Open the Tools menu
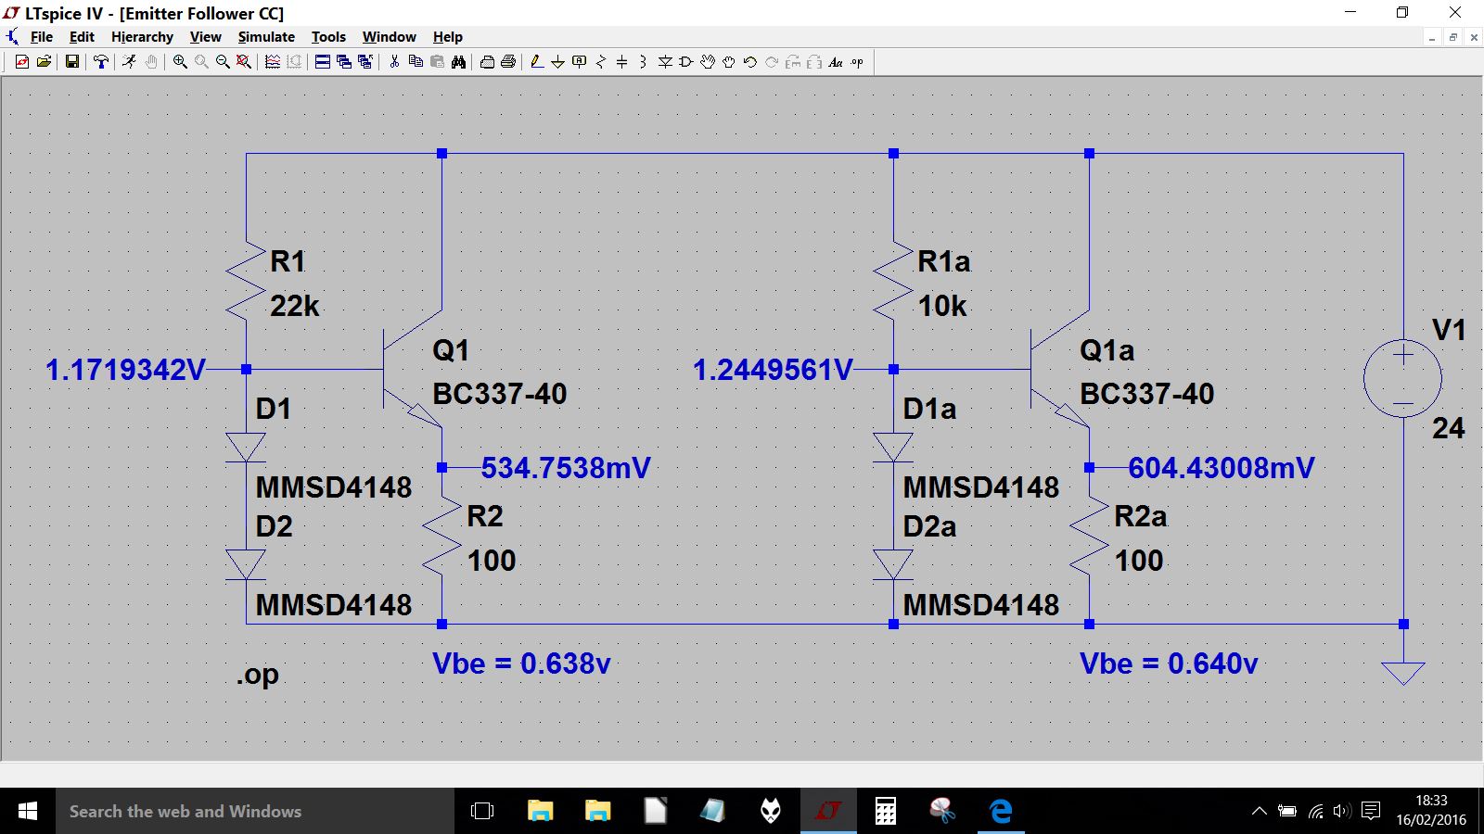Screen dimensions: 1484x834 coord(328,37)
